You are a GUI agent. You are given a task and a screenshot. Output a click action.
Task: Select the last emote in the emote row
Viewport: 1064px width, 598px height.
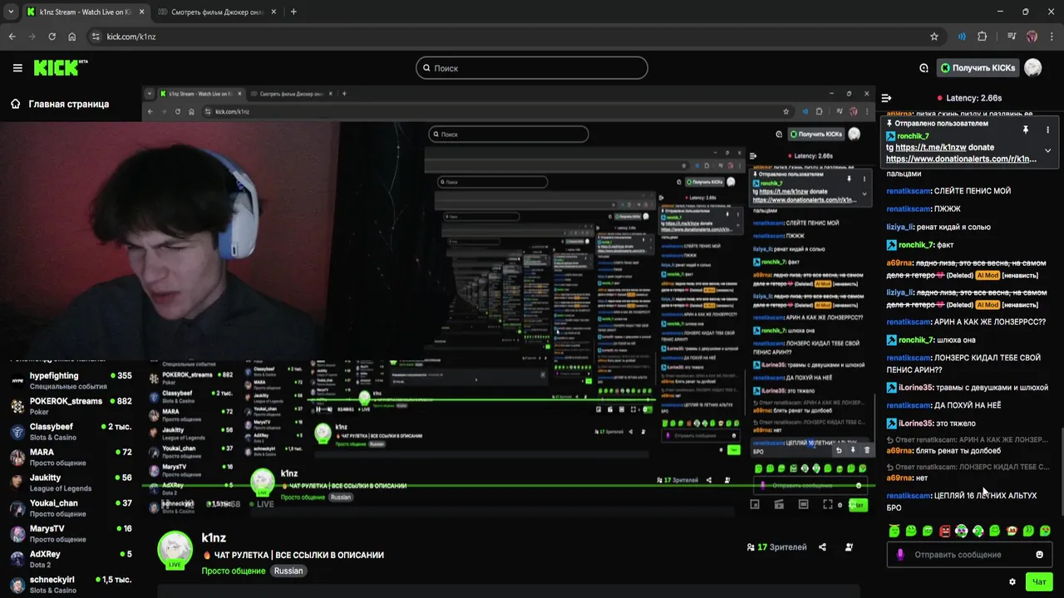(1045, 531)
